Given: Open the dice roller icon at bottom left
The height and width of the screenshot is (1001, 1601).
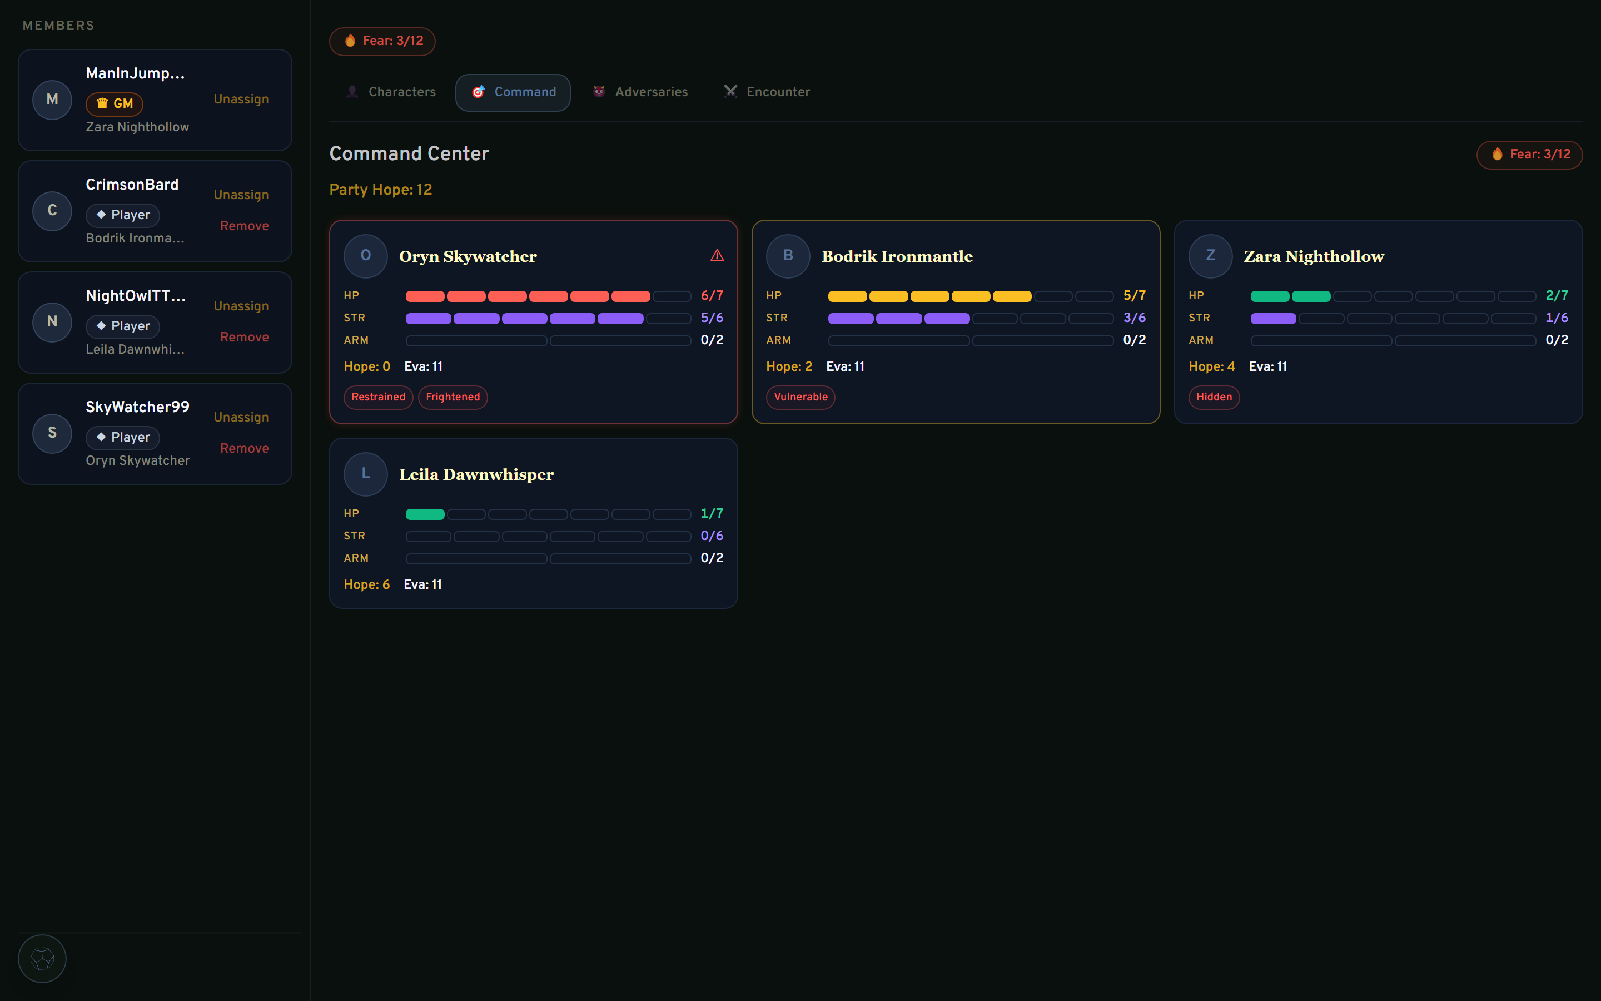Looking at the screenshot, I should click(42, 958).
